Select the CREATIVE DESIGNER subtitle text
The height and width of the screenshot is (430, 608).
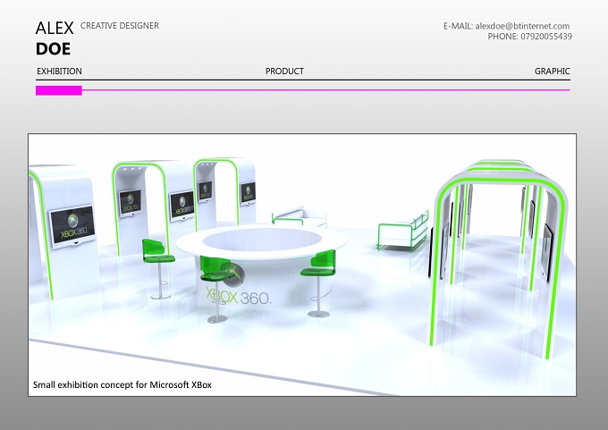[120, 26]
